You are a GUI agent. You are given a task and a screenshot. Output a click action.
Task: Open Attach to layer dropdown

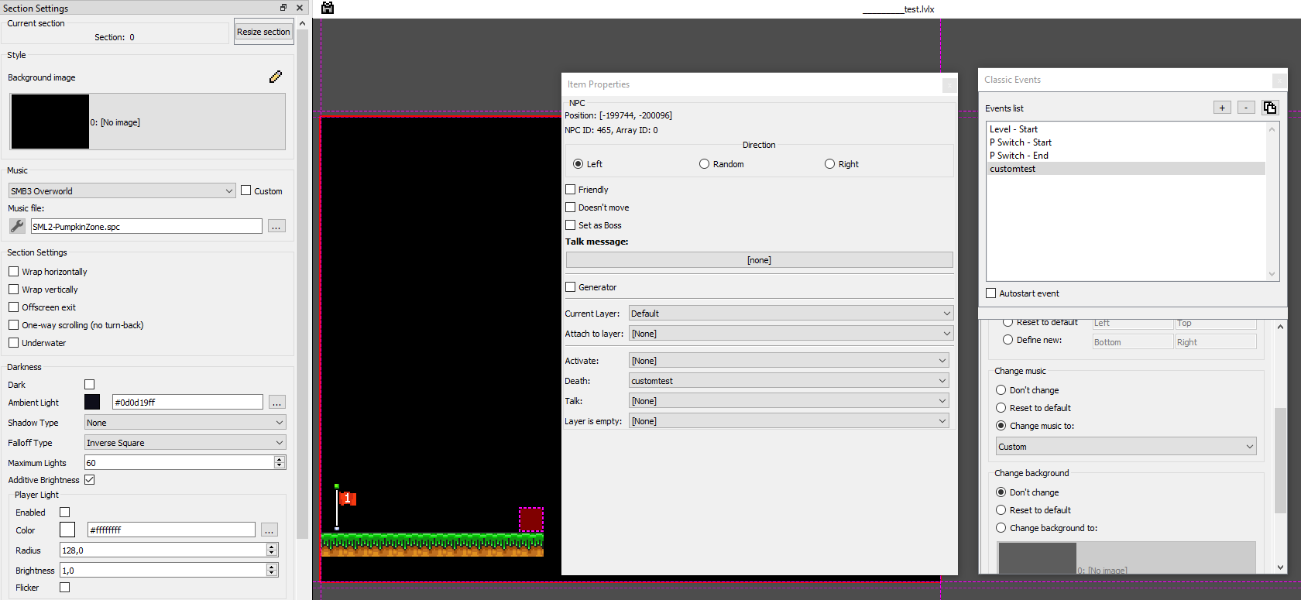click(x=791, y=333)
